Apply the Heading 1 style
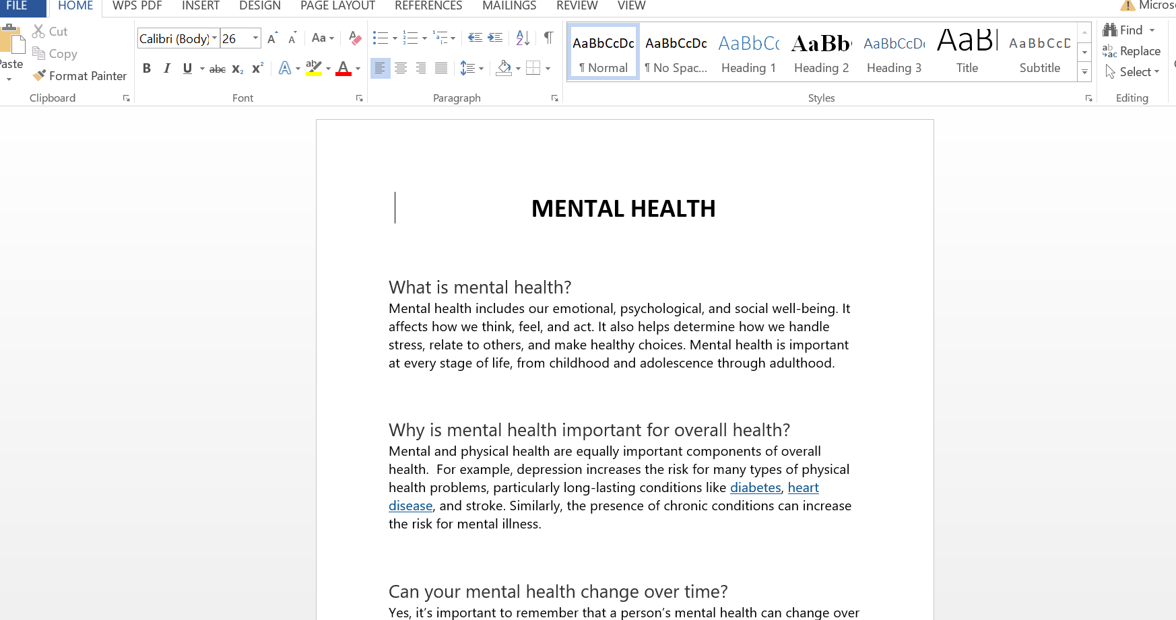 point(749,53)
